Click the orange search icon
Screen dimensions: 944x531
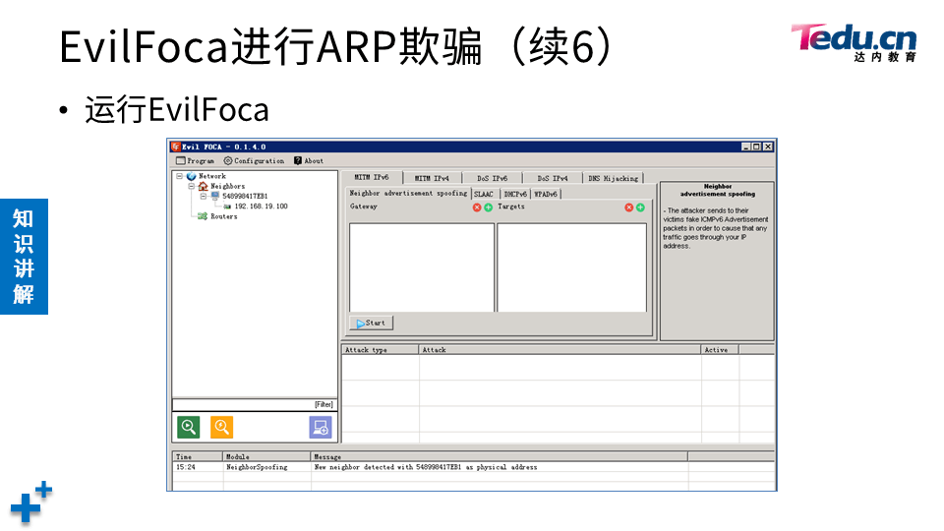pos(221,427)
